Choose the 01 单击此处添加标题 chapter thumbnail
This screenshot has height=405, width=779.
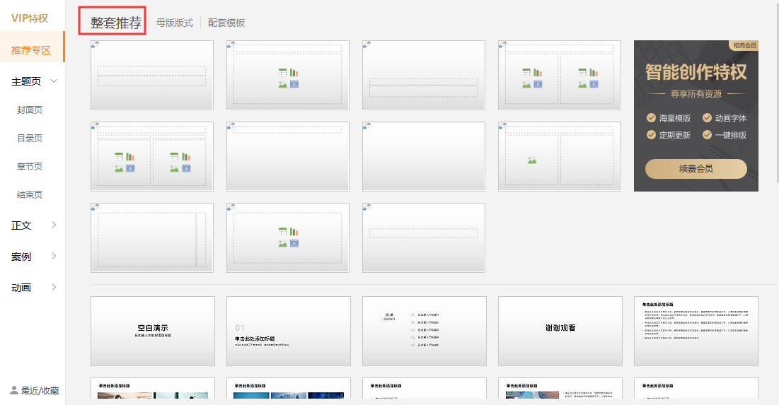coord(289,331)
